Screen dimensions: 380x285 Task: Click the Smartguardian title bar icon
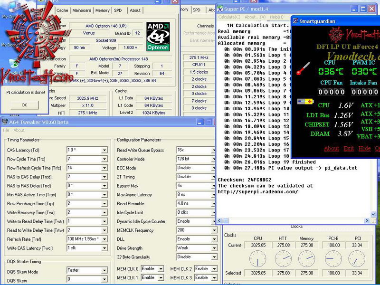tap(295, 21)
